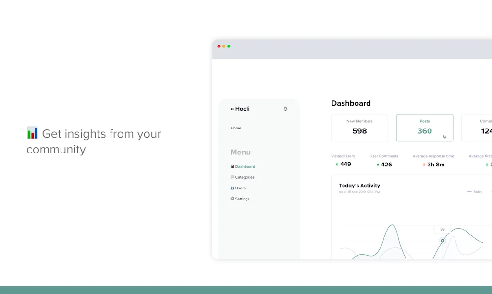This screenshot has height=294, width=492.
Task: Click the User Comments stat link
Action: click(x=383, y=156)
